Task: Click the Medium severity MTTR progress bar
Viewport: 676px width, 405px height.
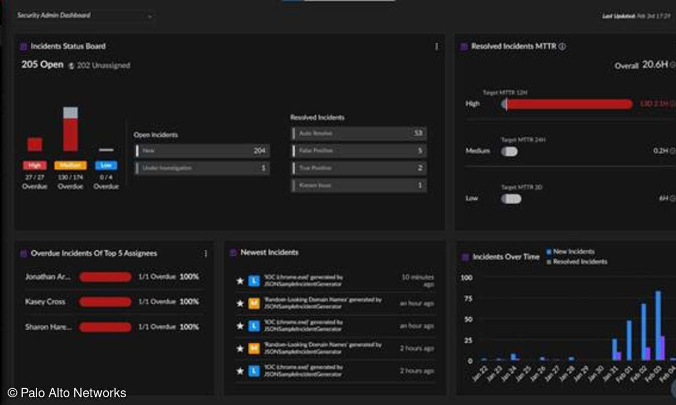Action: pyautogui.click(x=509, y=151)
